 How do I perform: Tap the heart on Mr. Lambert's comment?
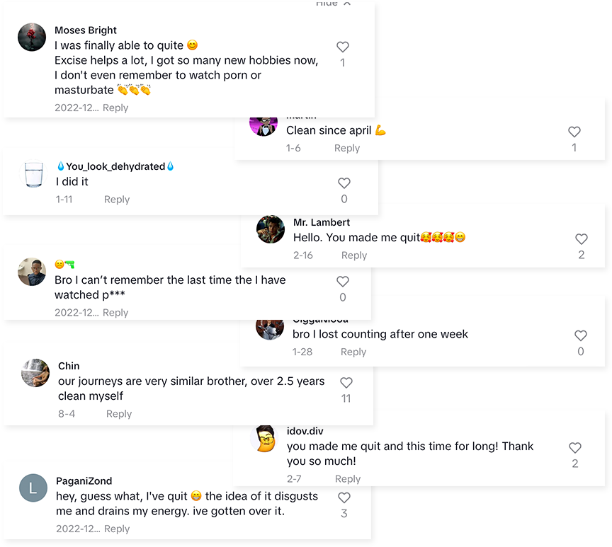582,238
